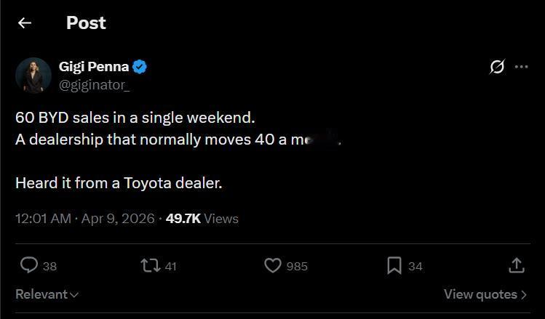Click the Gigi Penna display name

point(94,67)
